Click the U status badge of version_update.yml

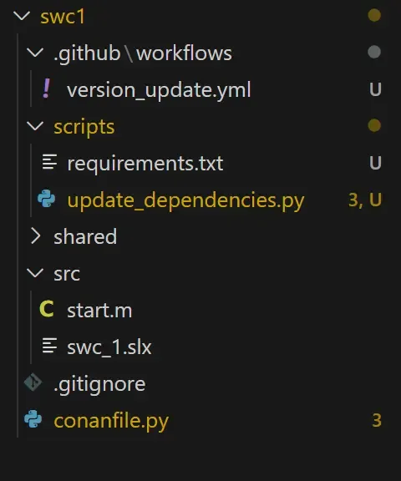pyautogui.click(x=375, y=89)
